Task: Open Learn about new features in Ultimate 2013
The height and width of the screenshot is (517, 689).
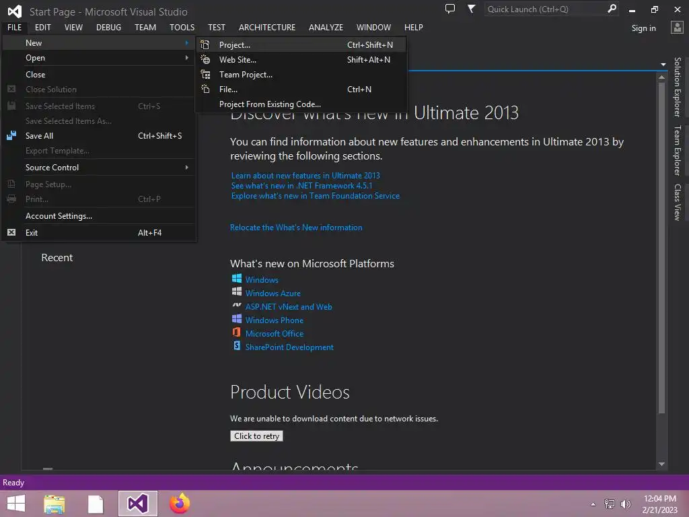Action: click(305, 176)
